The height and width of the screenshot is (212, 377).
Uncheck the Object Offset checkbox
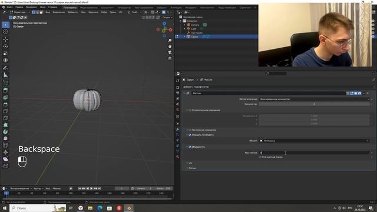pyautogui.click(x=190, y=135)
